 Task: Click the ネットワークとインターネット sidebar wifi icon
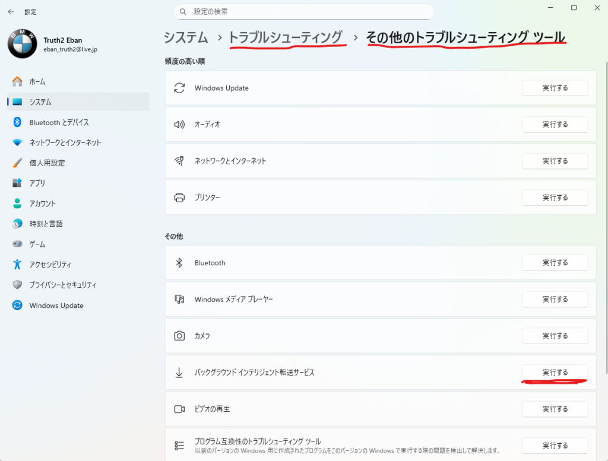point(17,142)
